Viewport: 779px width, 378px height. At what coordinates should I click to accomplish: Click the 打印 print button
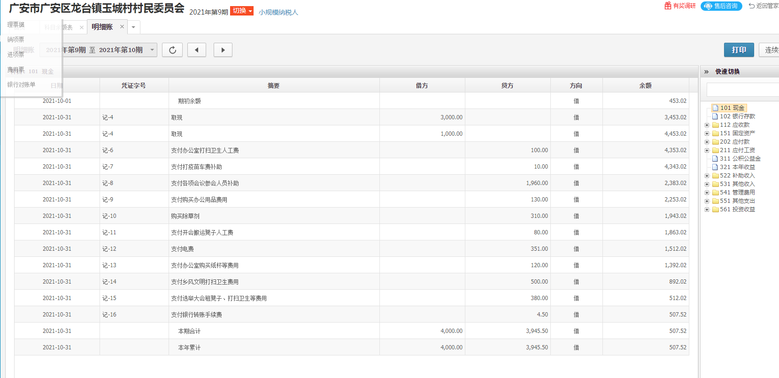coord(739,50)
